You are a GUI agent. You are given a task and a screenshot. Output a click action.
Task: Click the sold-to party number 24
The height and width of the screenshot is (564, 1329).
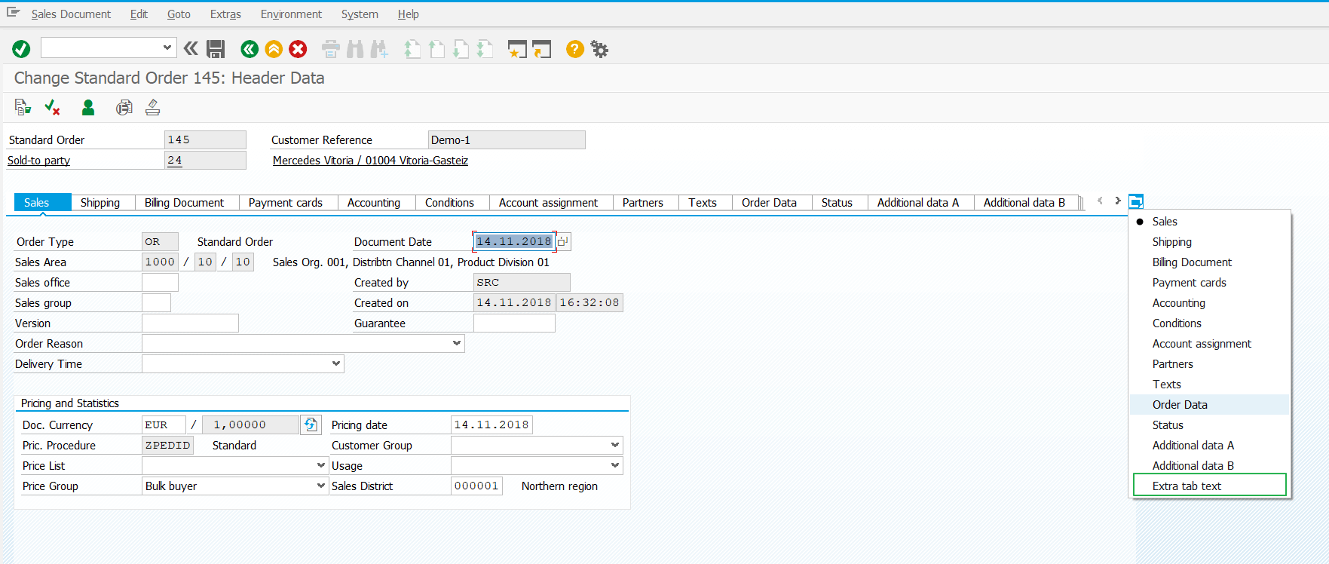205,160
